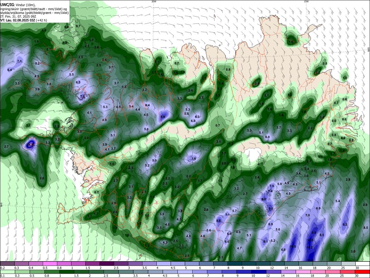Select the bright pink snow swatch between 0.5 and 0.8

[x=50, y=264]
